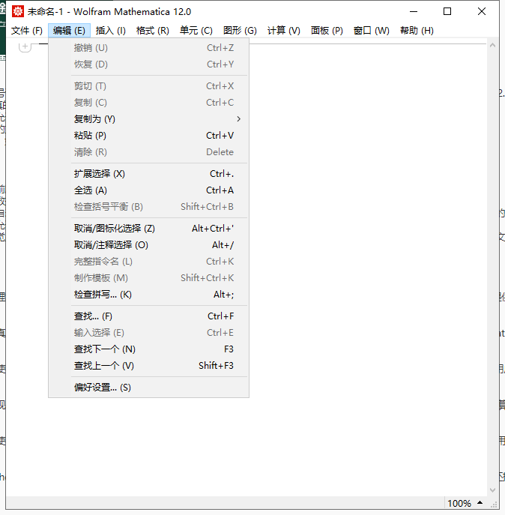The width and height of the screenshot is (505, 515).
Task: Select 全选 (A) menu item
Action: pos(149,190)
